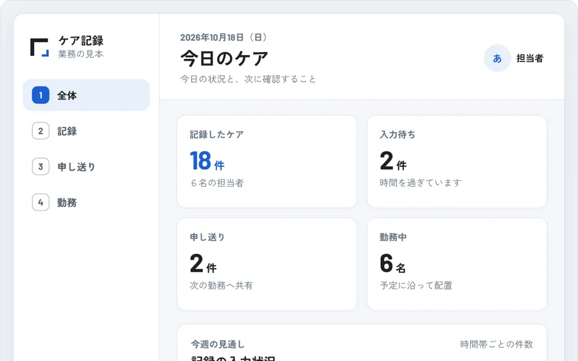
Task: Click the 業務の見本 subtitle text
Action: click(81, 54)
